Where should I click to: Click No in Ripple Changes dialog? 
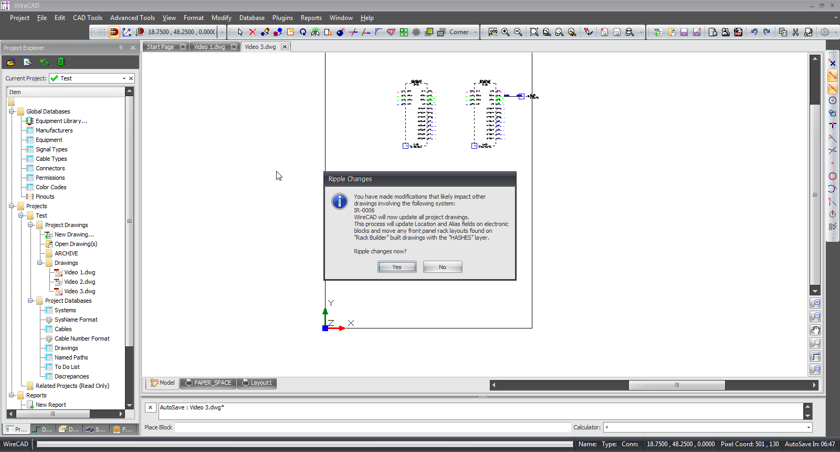443,267
